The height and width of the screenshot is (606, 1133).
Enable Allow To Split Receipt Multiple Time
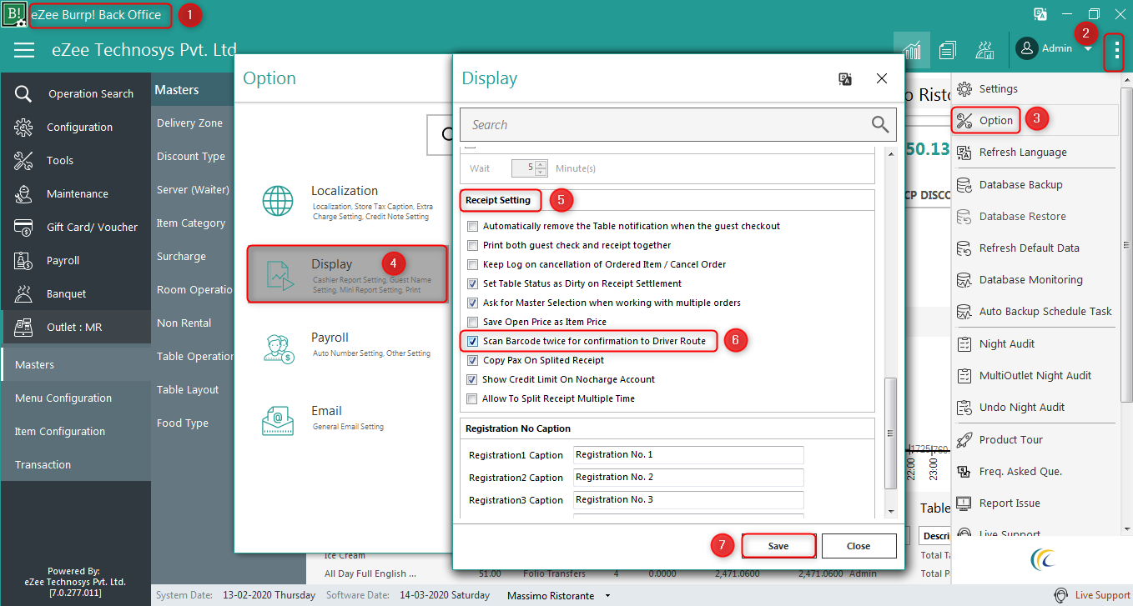point(473,398)
